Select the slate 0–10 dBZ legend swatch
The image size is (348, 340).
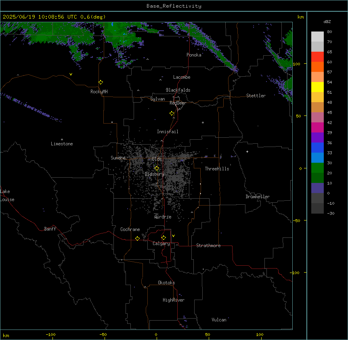pyautogui.click(x=317, y=188)
